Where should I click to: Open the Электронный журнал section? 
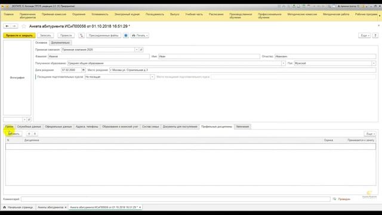[127, 14]
